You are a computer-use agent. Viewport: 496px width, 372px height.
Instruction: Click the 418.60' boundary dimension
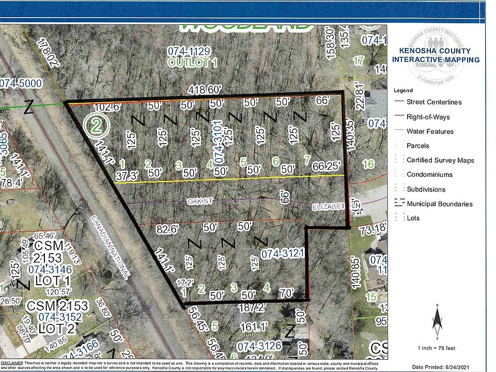point(205,90)
